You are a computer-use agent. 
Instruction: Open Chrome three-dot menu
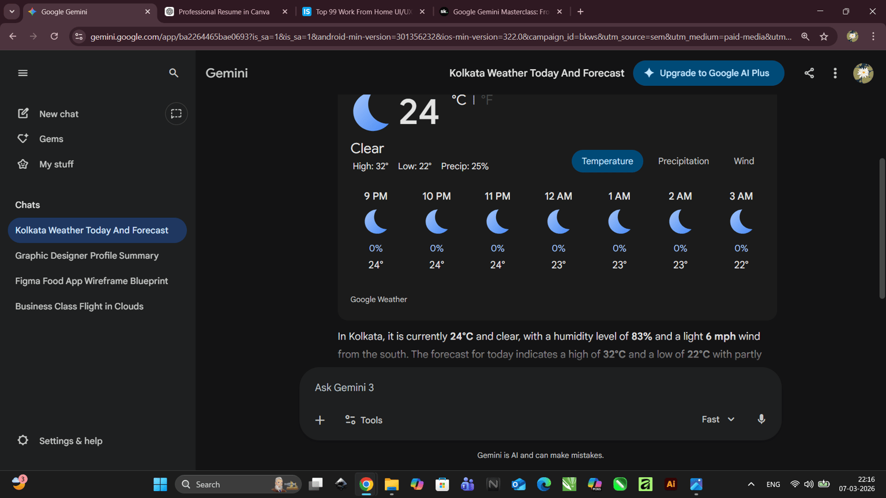click(873, 36)
